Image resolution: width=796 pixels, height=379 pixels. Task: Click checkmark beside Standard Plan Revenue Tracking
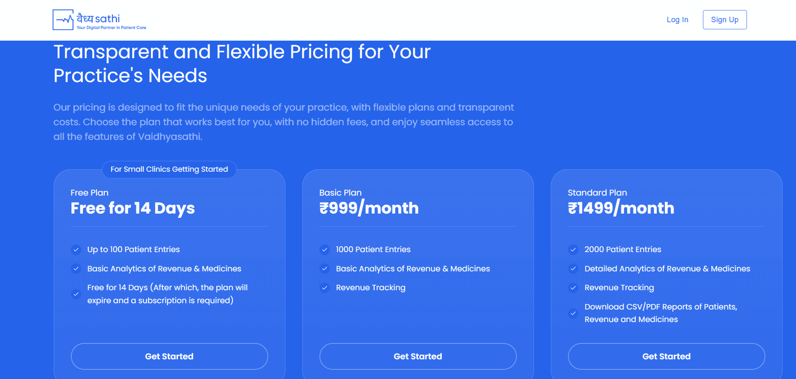tap(573, 288)
